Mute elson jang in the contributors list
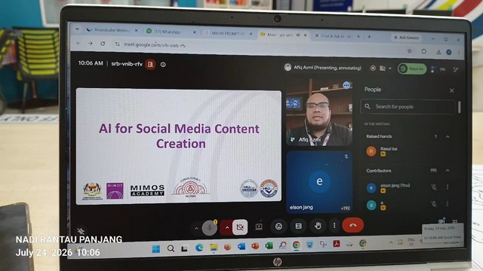This screenshot has width=483, height=271. click(x=434, y=187)
